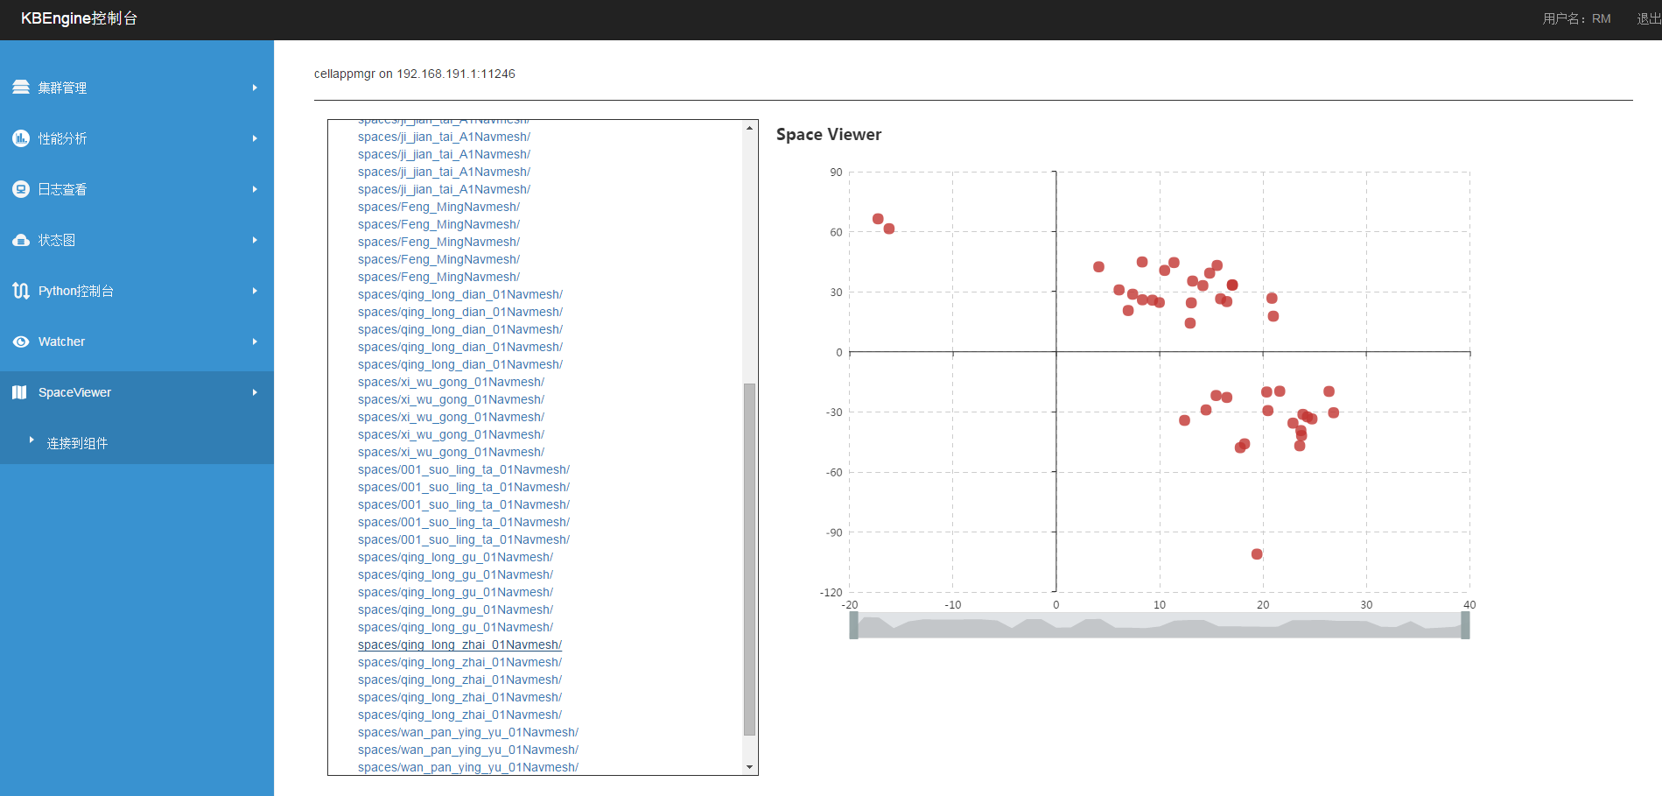Click the middle of the chart zoom slider
Image resolution: width=1662 pixels, height=796 pixels.
click(x=1160, y=625)
